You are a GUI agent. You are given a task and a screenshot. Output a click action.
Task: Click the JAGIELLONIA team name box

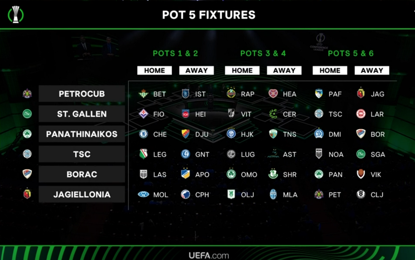click(82, 194)
